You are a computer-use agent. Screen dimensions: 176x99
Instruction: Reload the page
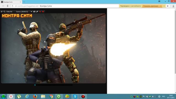click(13, 6)
